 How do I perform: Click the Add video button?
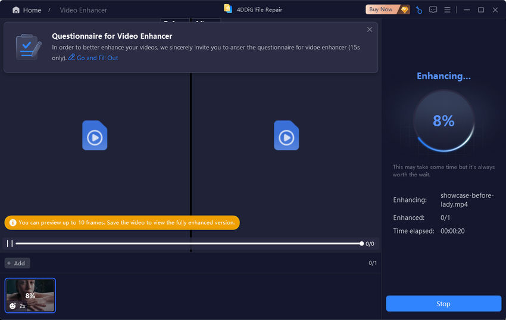click(x=17, y=263)
